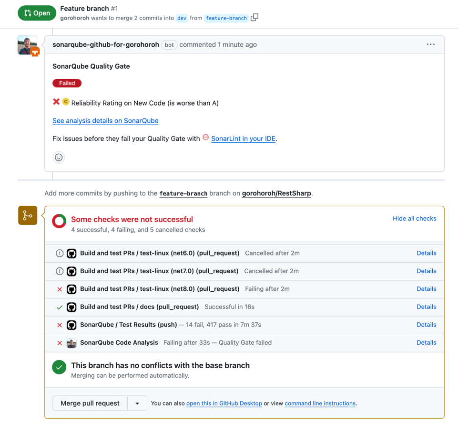This screenshot has height=425, width=458.
Task: Collapse checks via Hide all checks
Action: coord(414,218)
